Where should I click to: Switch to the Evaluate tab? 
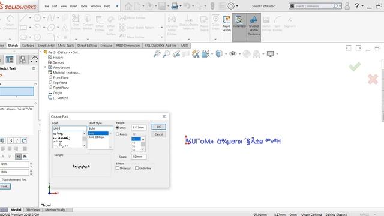pyautogui.click(x=106, y=46)
